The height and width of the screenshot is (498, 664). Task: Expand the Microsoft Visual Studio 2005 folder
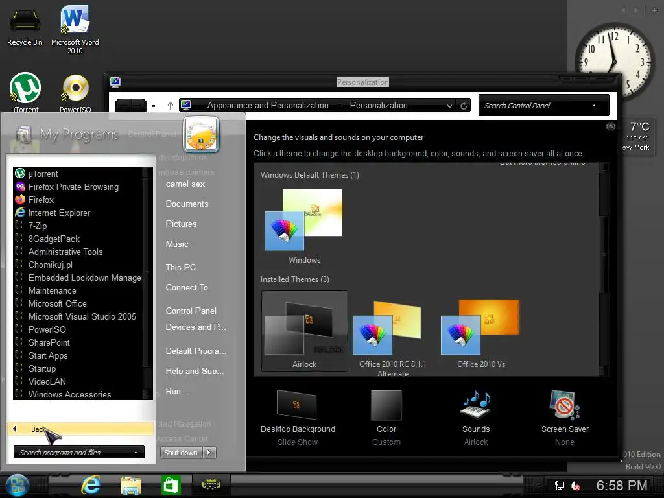click(78, 316)
